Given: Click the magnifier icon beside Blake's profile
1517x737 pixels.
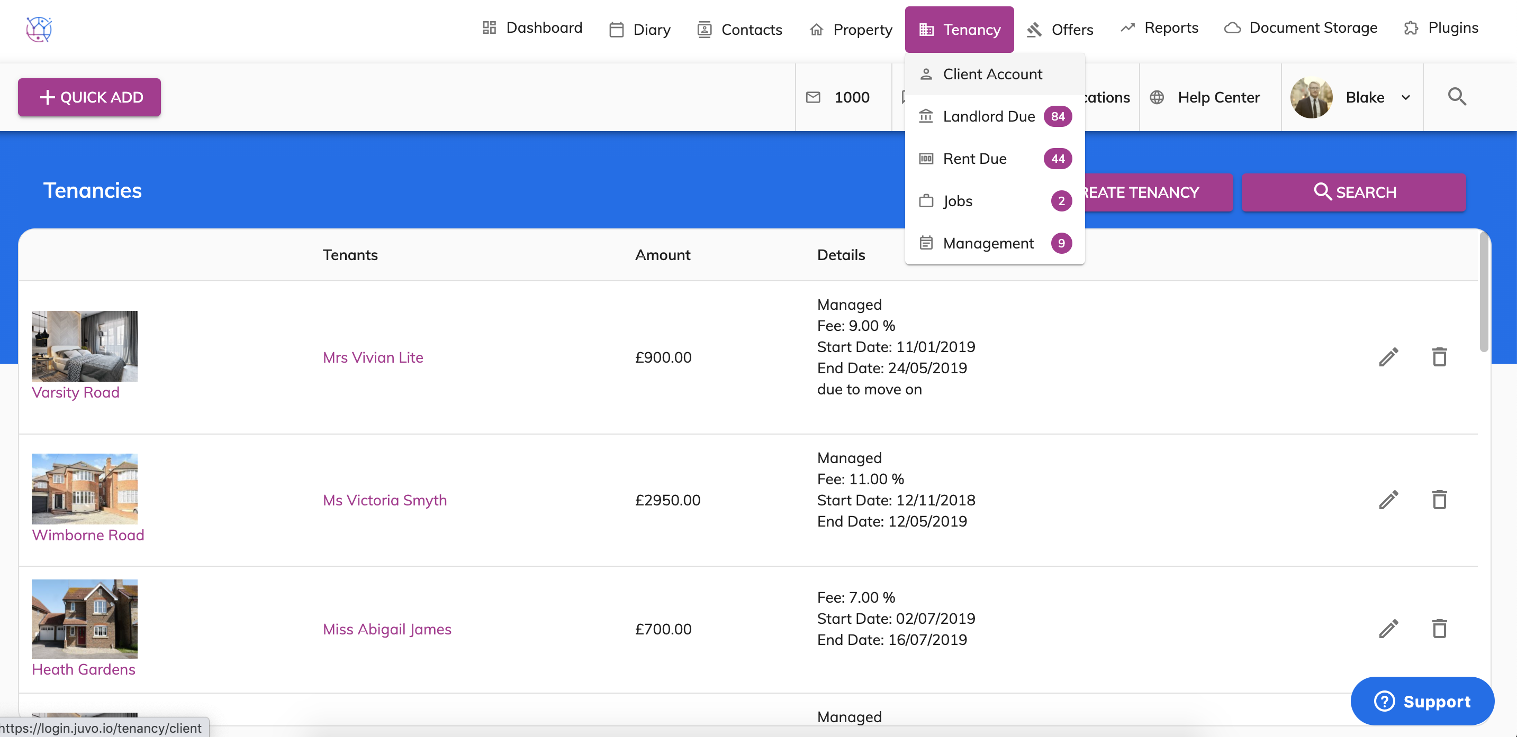Looking at the screenshot, I should point(1457,96).
